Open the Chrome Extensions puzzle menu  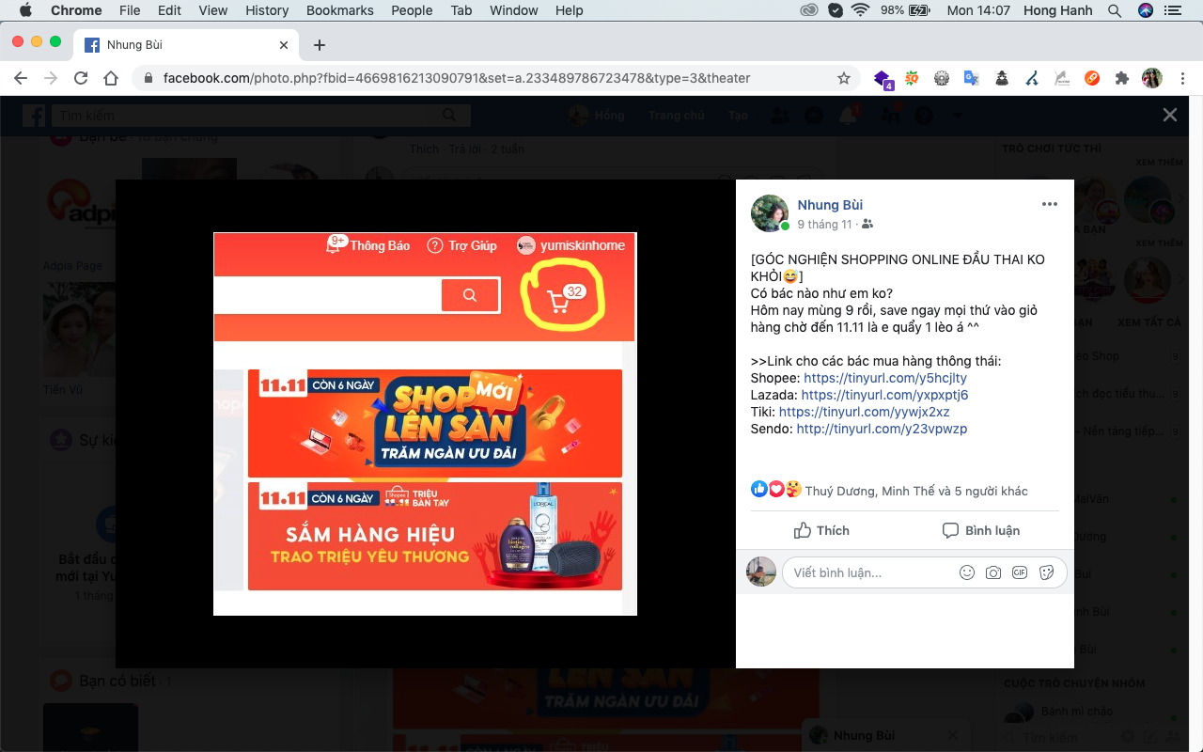[1121, 78]
